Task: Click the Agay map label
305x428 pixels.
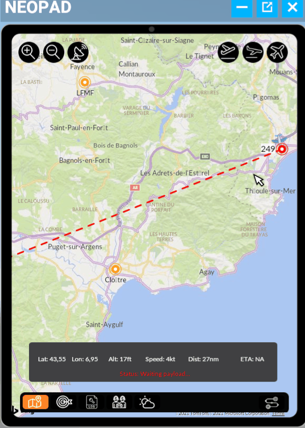Action: [206, 272]
